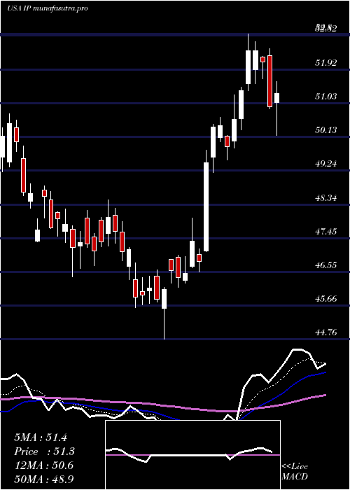
Task: Click the 45.66 price axis label
Action: click(326, 298)
